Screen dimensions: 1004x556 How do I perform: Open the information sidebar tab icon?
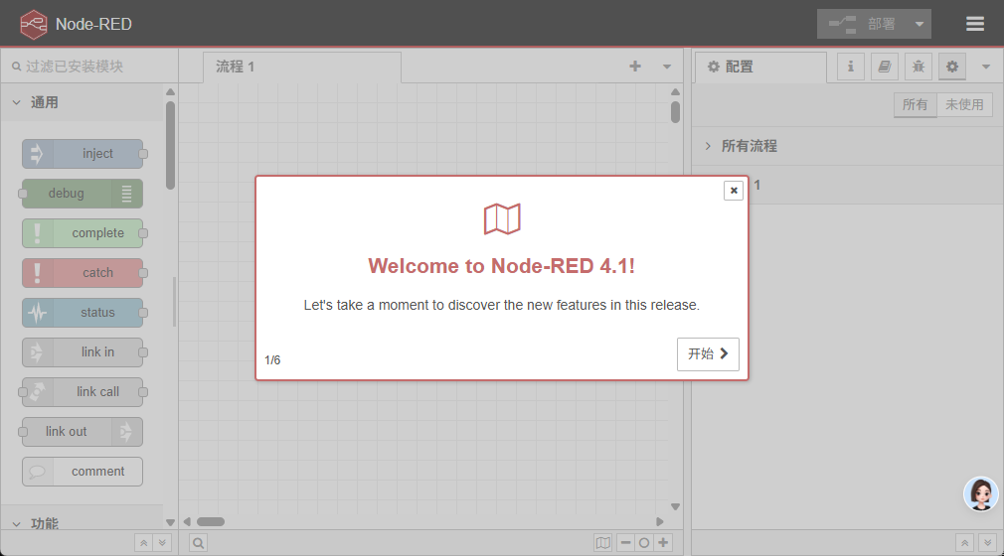pos(850,66)
